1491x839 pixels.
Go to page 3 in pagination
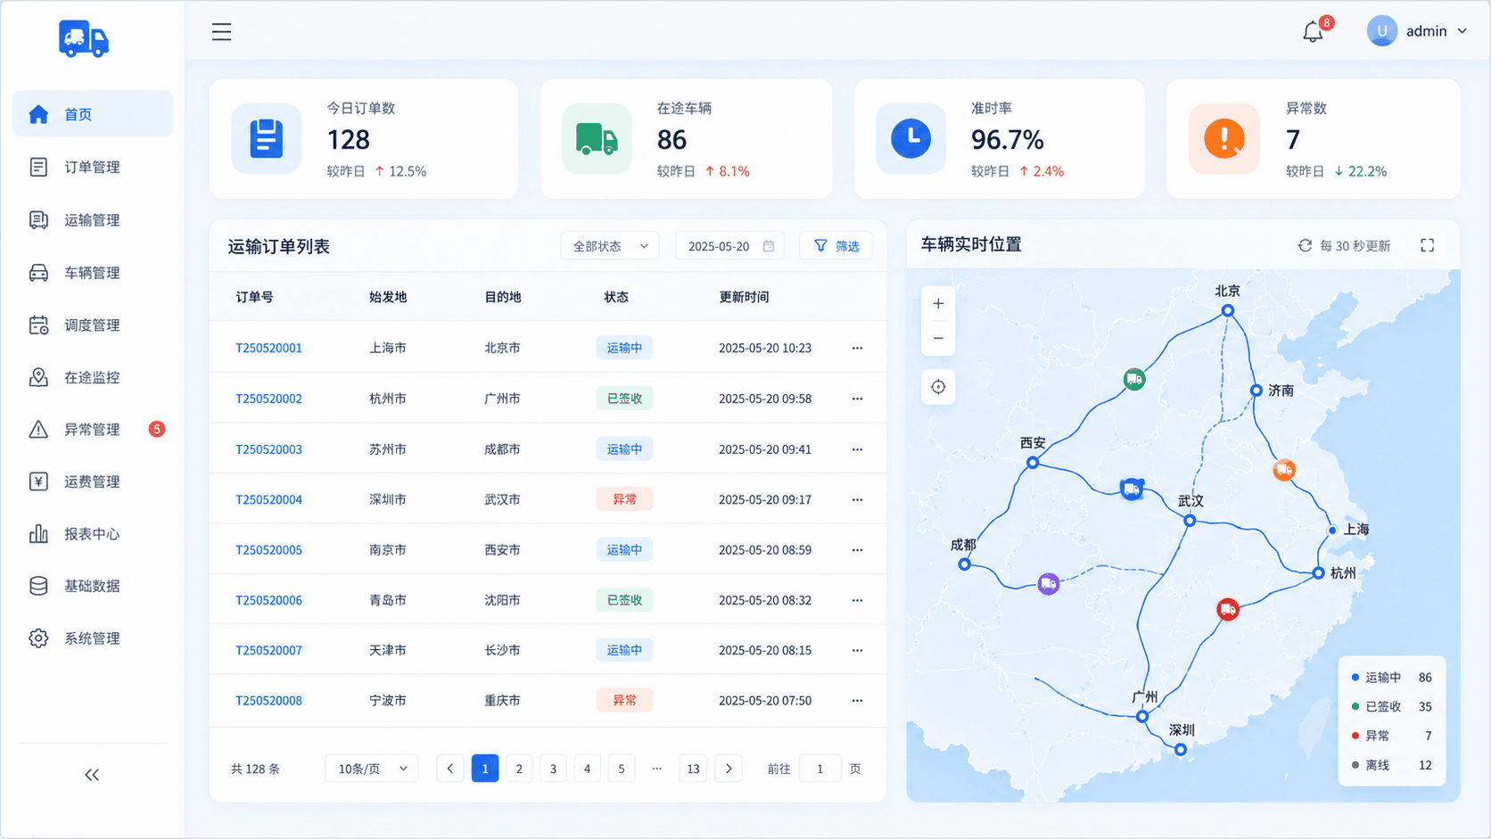(x=553, y=769)
